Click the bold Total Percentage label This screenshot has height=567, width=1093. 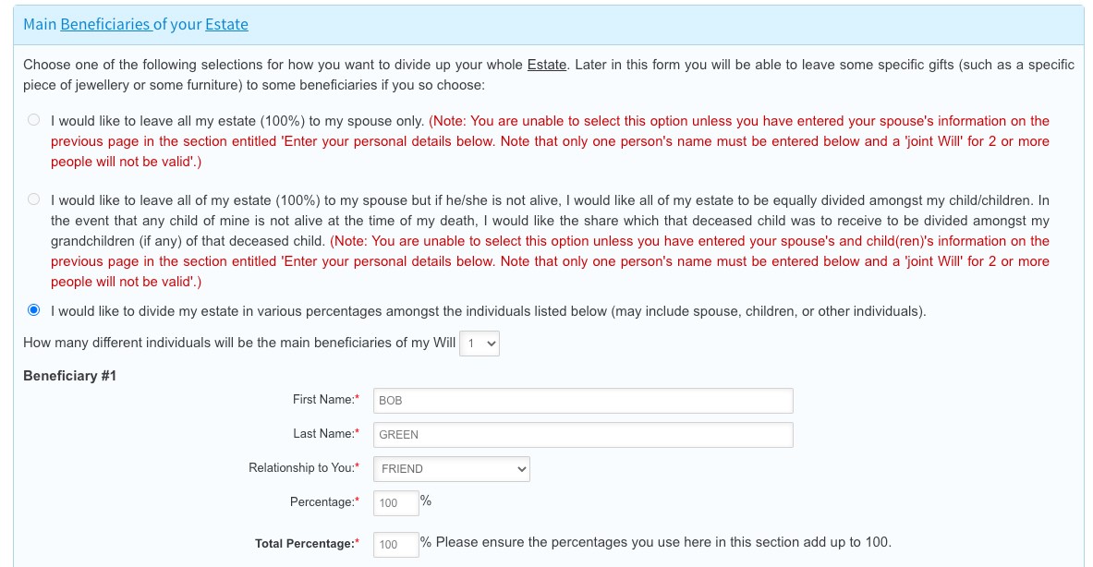click(306, 544)
